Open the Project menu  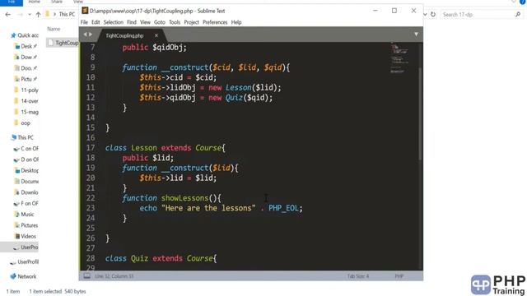pyautogui.click(x=191, y=22)
